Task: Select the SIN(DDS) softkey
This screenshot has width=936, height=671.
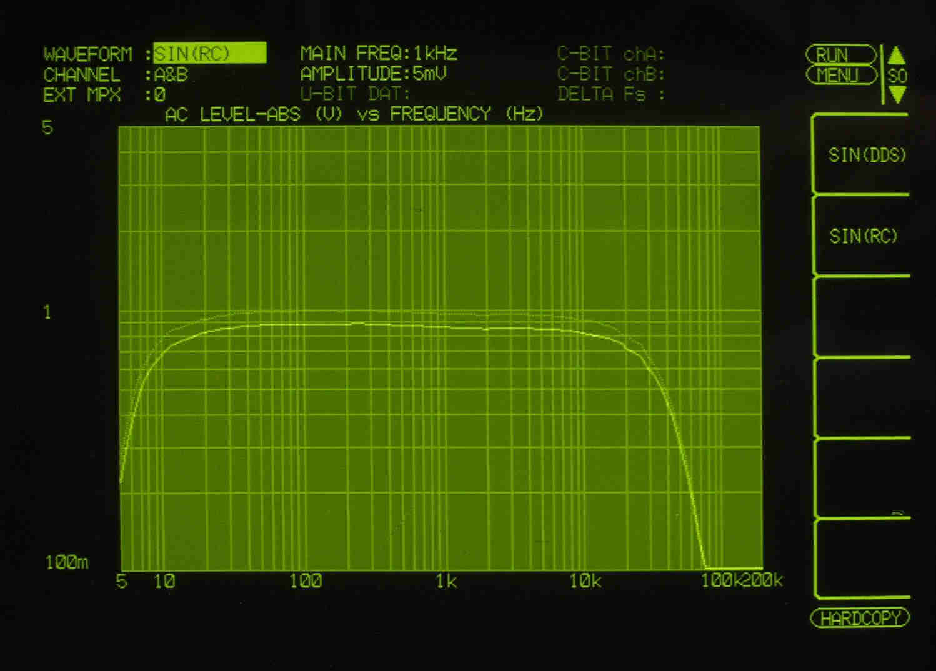Action: pos(866,155)
